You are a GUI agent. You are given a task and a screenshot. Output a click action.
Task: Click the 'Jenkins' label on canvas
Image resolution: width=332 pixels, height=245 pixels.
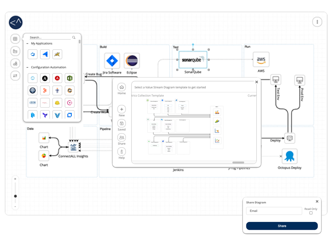pyautogui.click(x=178, y=170)
